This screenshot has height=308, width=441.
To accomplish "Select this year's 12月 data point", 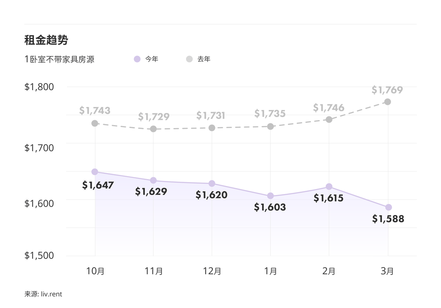I will coord(212,183).
